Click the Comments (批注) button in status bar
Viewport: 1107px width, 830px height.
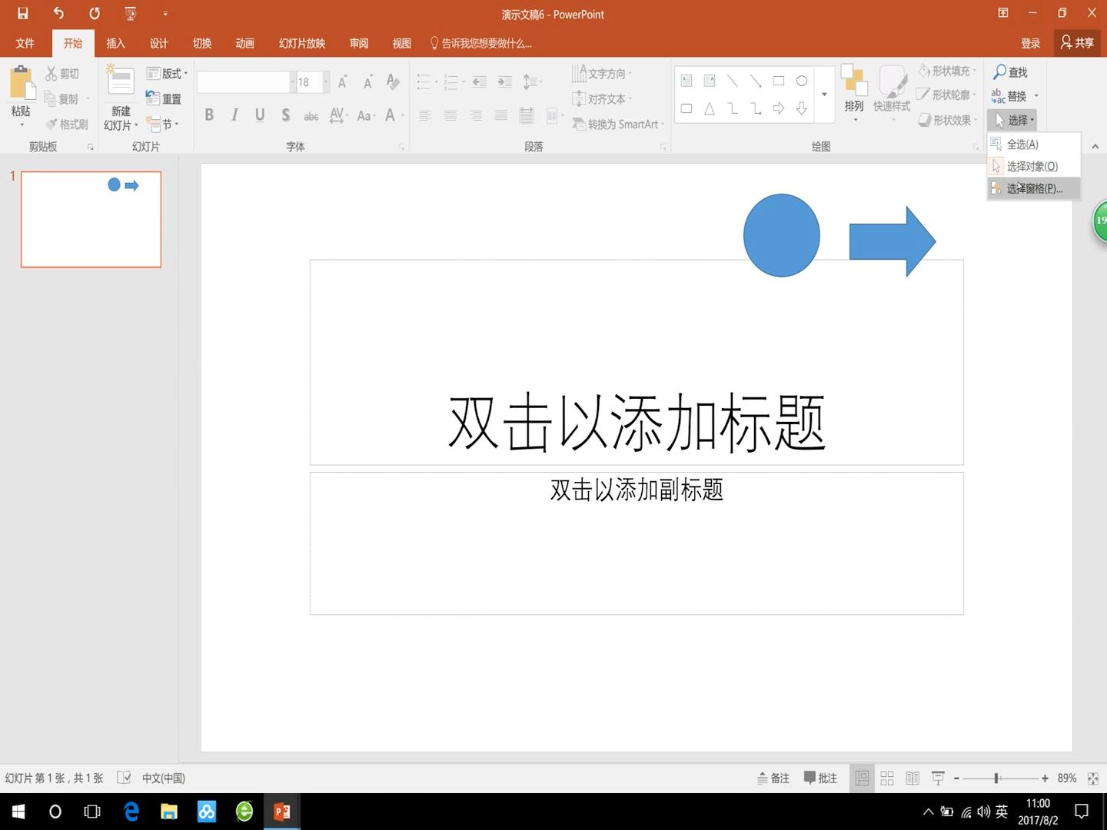pyautogui.click(x=820, y=778)
